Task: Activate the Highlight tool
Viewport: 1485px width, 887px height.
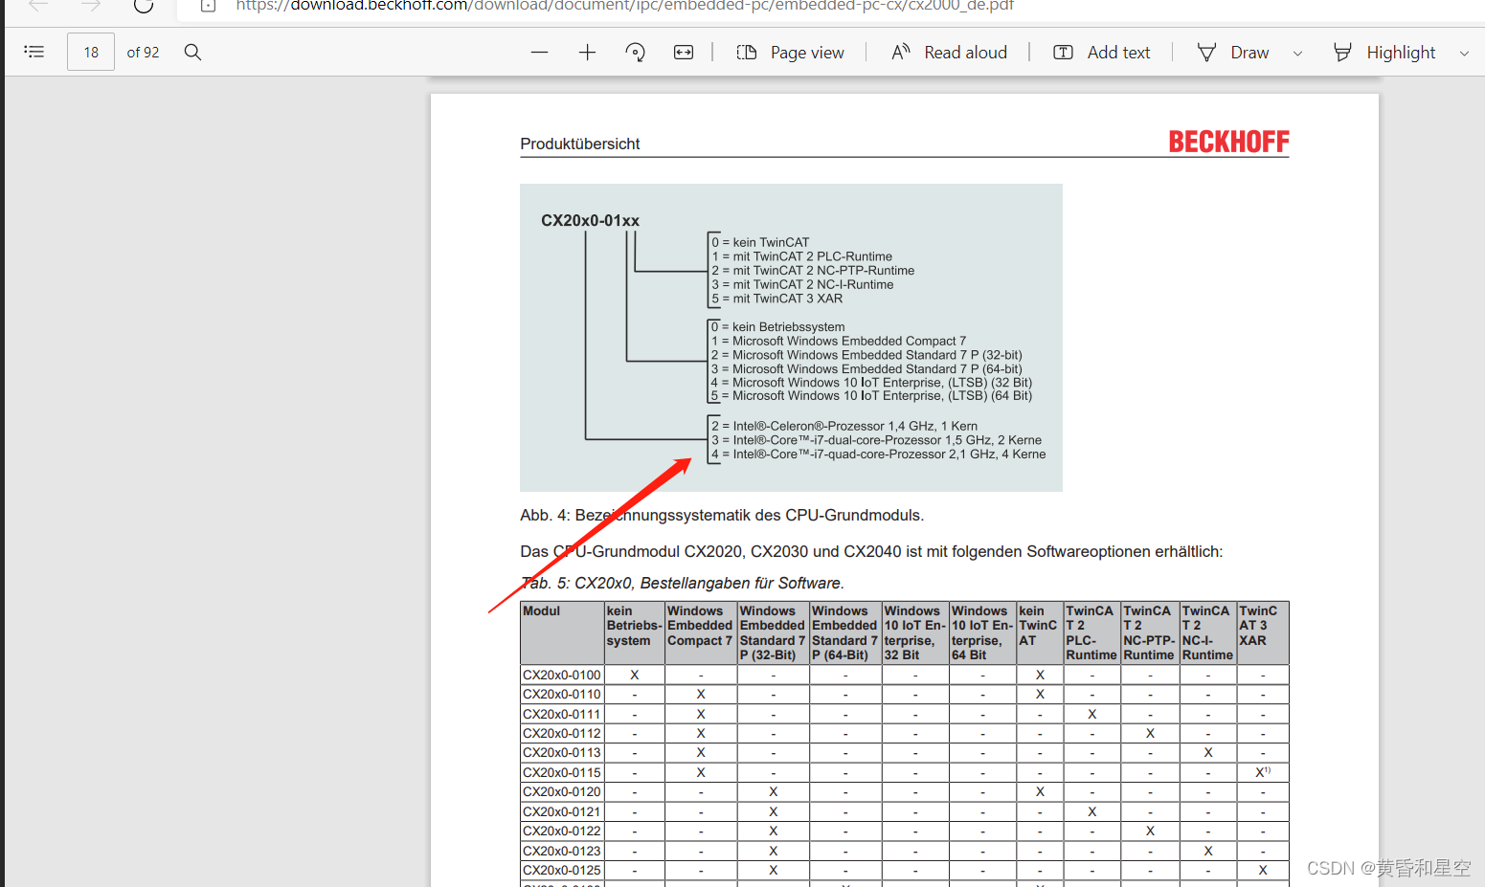Action: click(x=1384, y=52)
